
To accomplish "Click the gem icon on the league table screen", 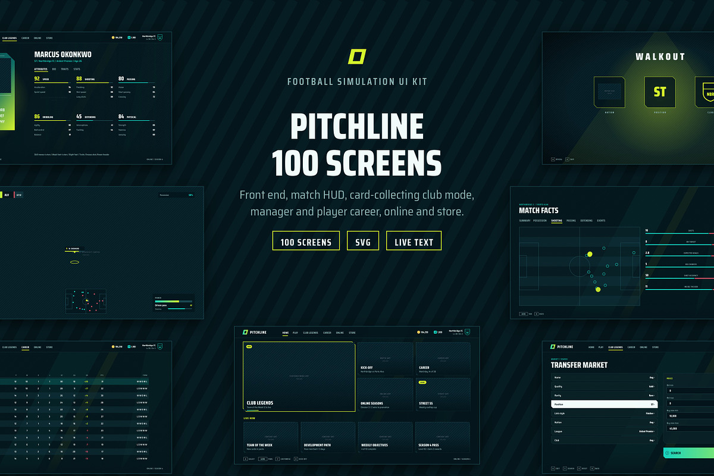I will (129, 346).
